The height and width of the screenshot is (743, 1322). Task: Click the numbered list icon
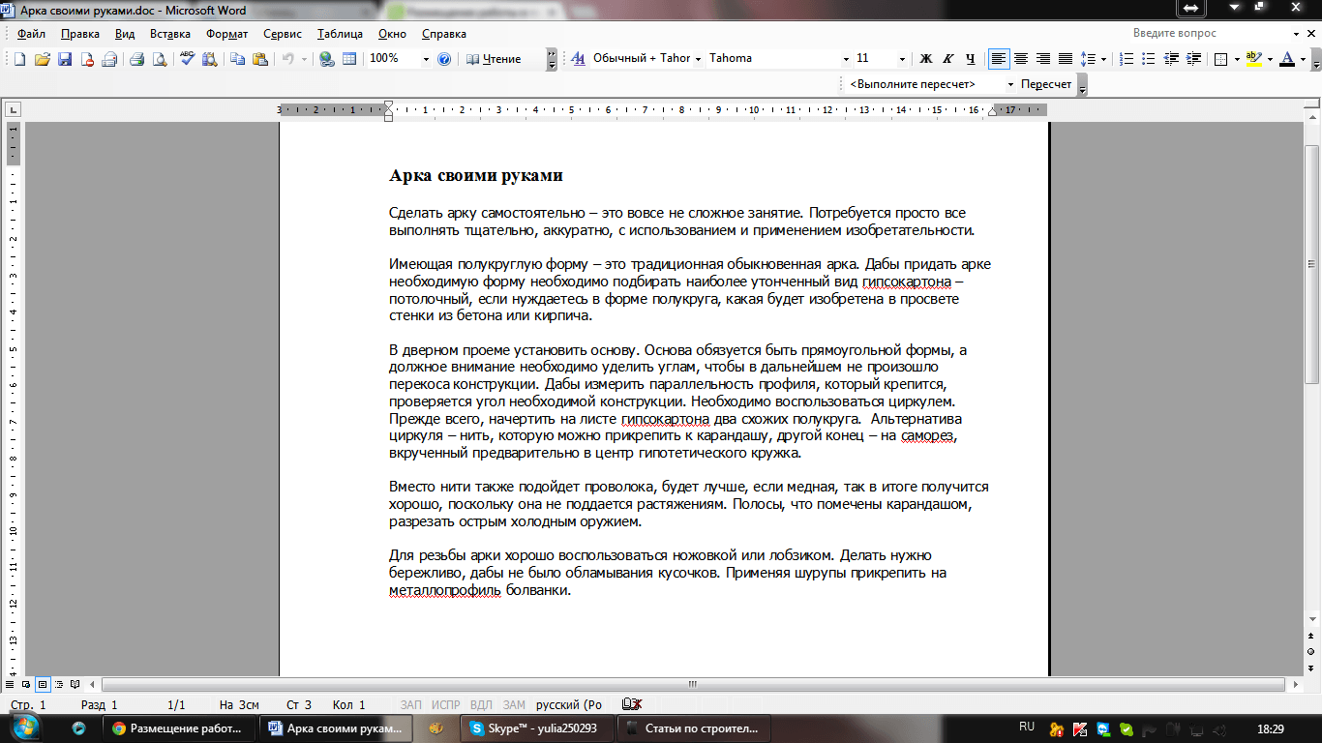coord(1127,59)
